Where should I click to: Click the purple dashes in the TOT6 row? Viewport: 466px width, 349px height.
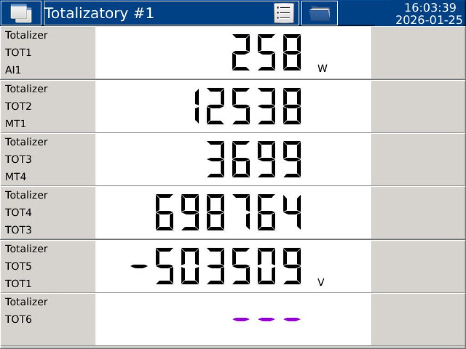266,319
